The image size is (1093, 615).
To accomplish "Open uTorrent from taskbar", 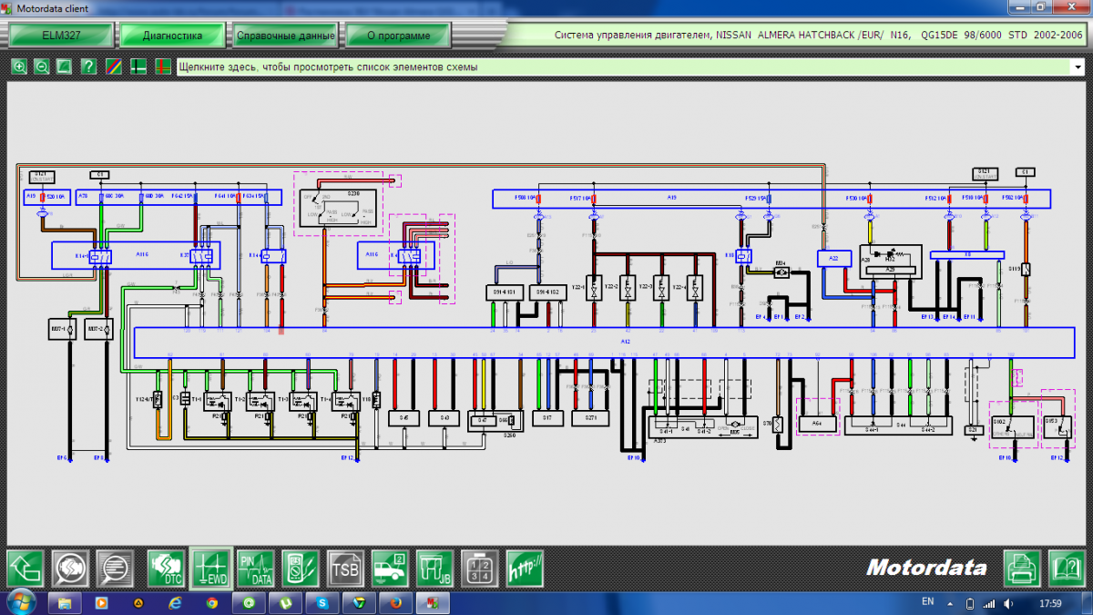I will click(285, 602).
